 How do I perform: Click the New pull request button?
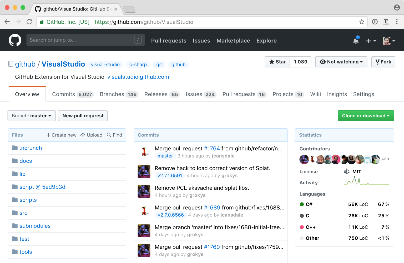pyautogui.click(x=83, y=116)
